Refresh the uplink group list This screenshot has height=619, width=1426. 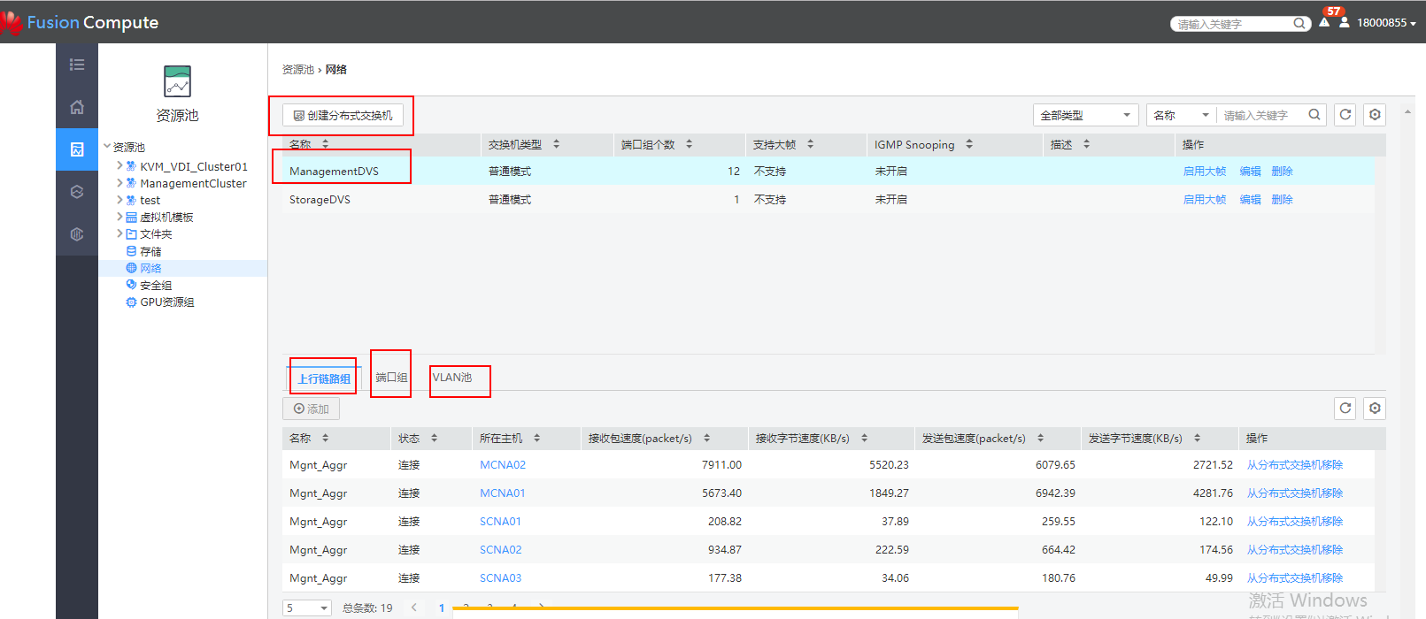tap(1345, 409)
